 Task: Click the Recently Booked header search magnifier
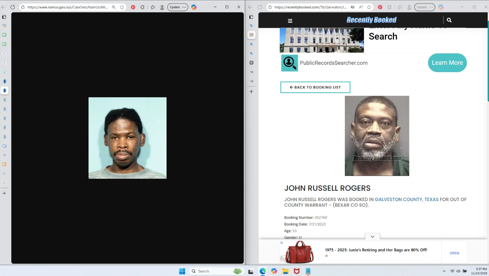(x=449, y=20)
